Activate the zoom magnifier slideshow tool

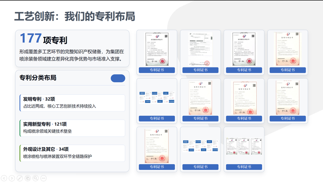click(x=36, y=178)
